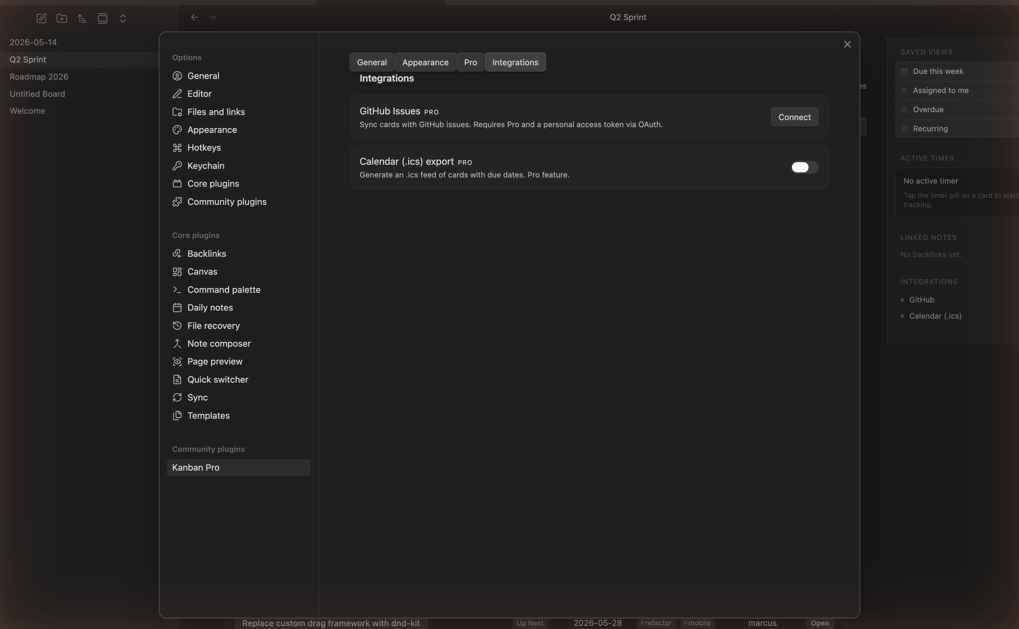Open Core plugins settings
1019x629 pixels.
pos(238,184)
